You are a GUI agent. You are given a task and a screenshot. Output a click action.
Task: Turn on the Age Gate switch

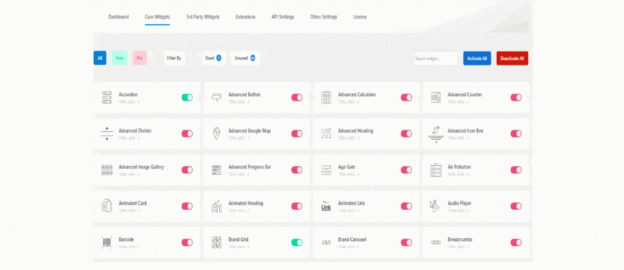tap(406, 170)
